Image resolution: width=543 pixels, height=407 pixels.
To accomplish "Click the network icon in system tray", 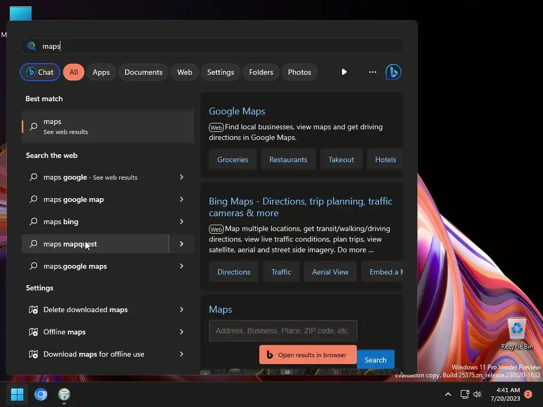I will pyautogui.click(x=465, y=394).
